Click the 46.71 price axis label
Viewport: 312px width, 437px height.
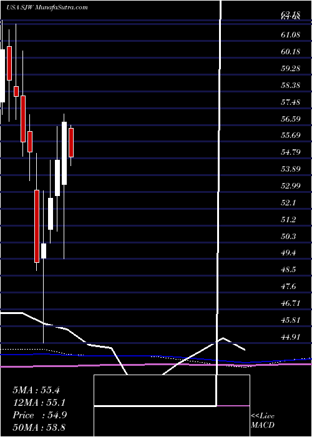[x=290, y=303]
